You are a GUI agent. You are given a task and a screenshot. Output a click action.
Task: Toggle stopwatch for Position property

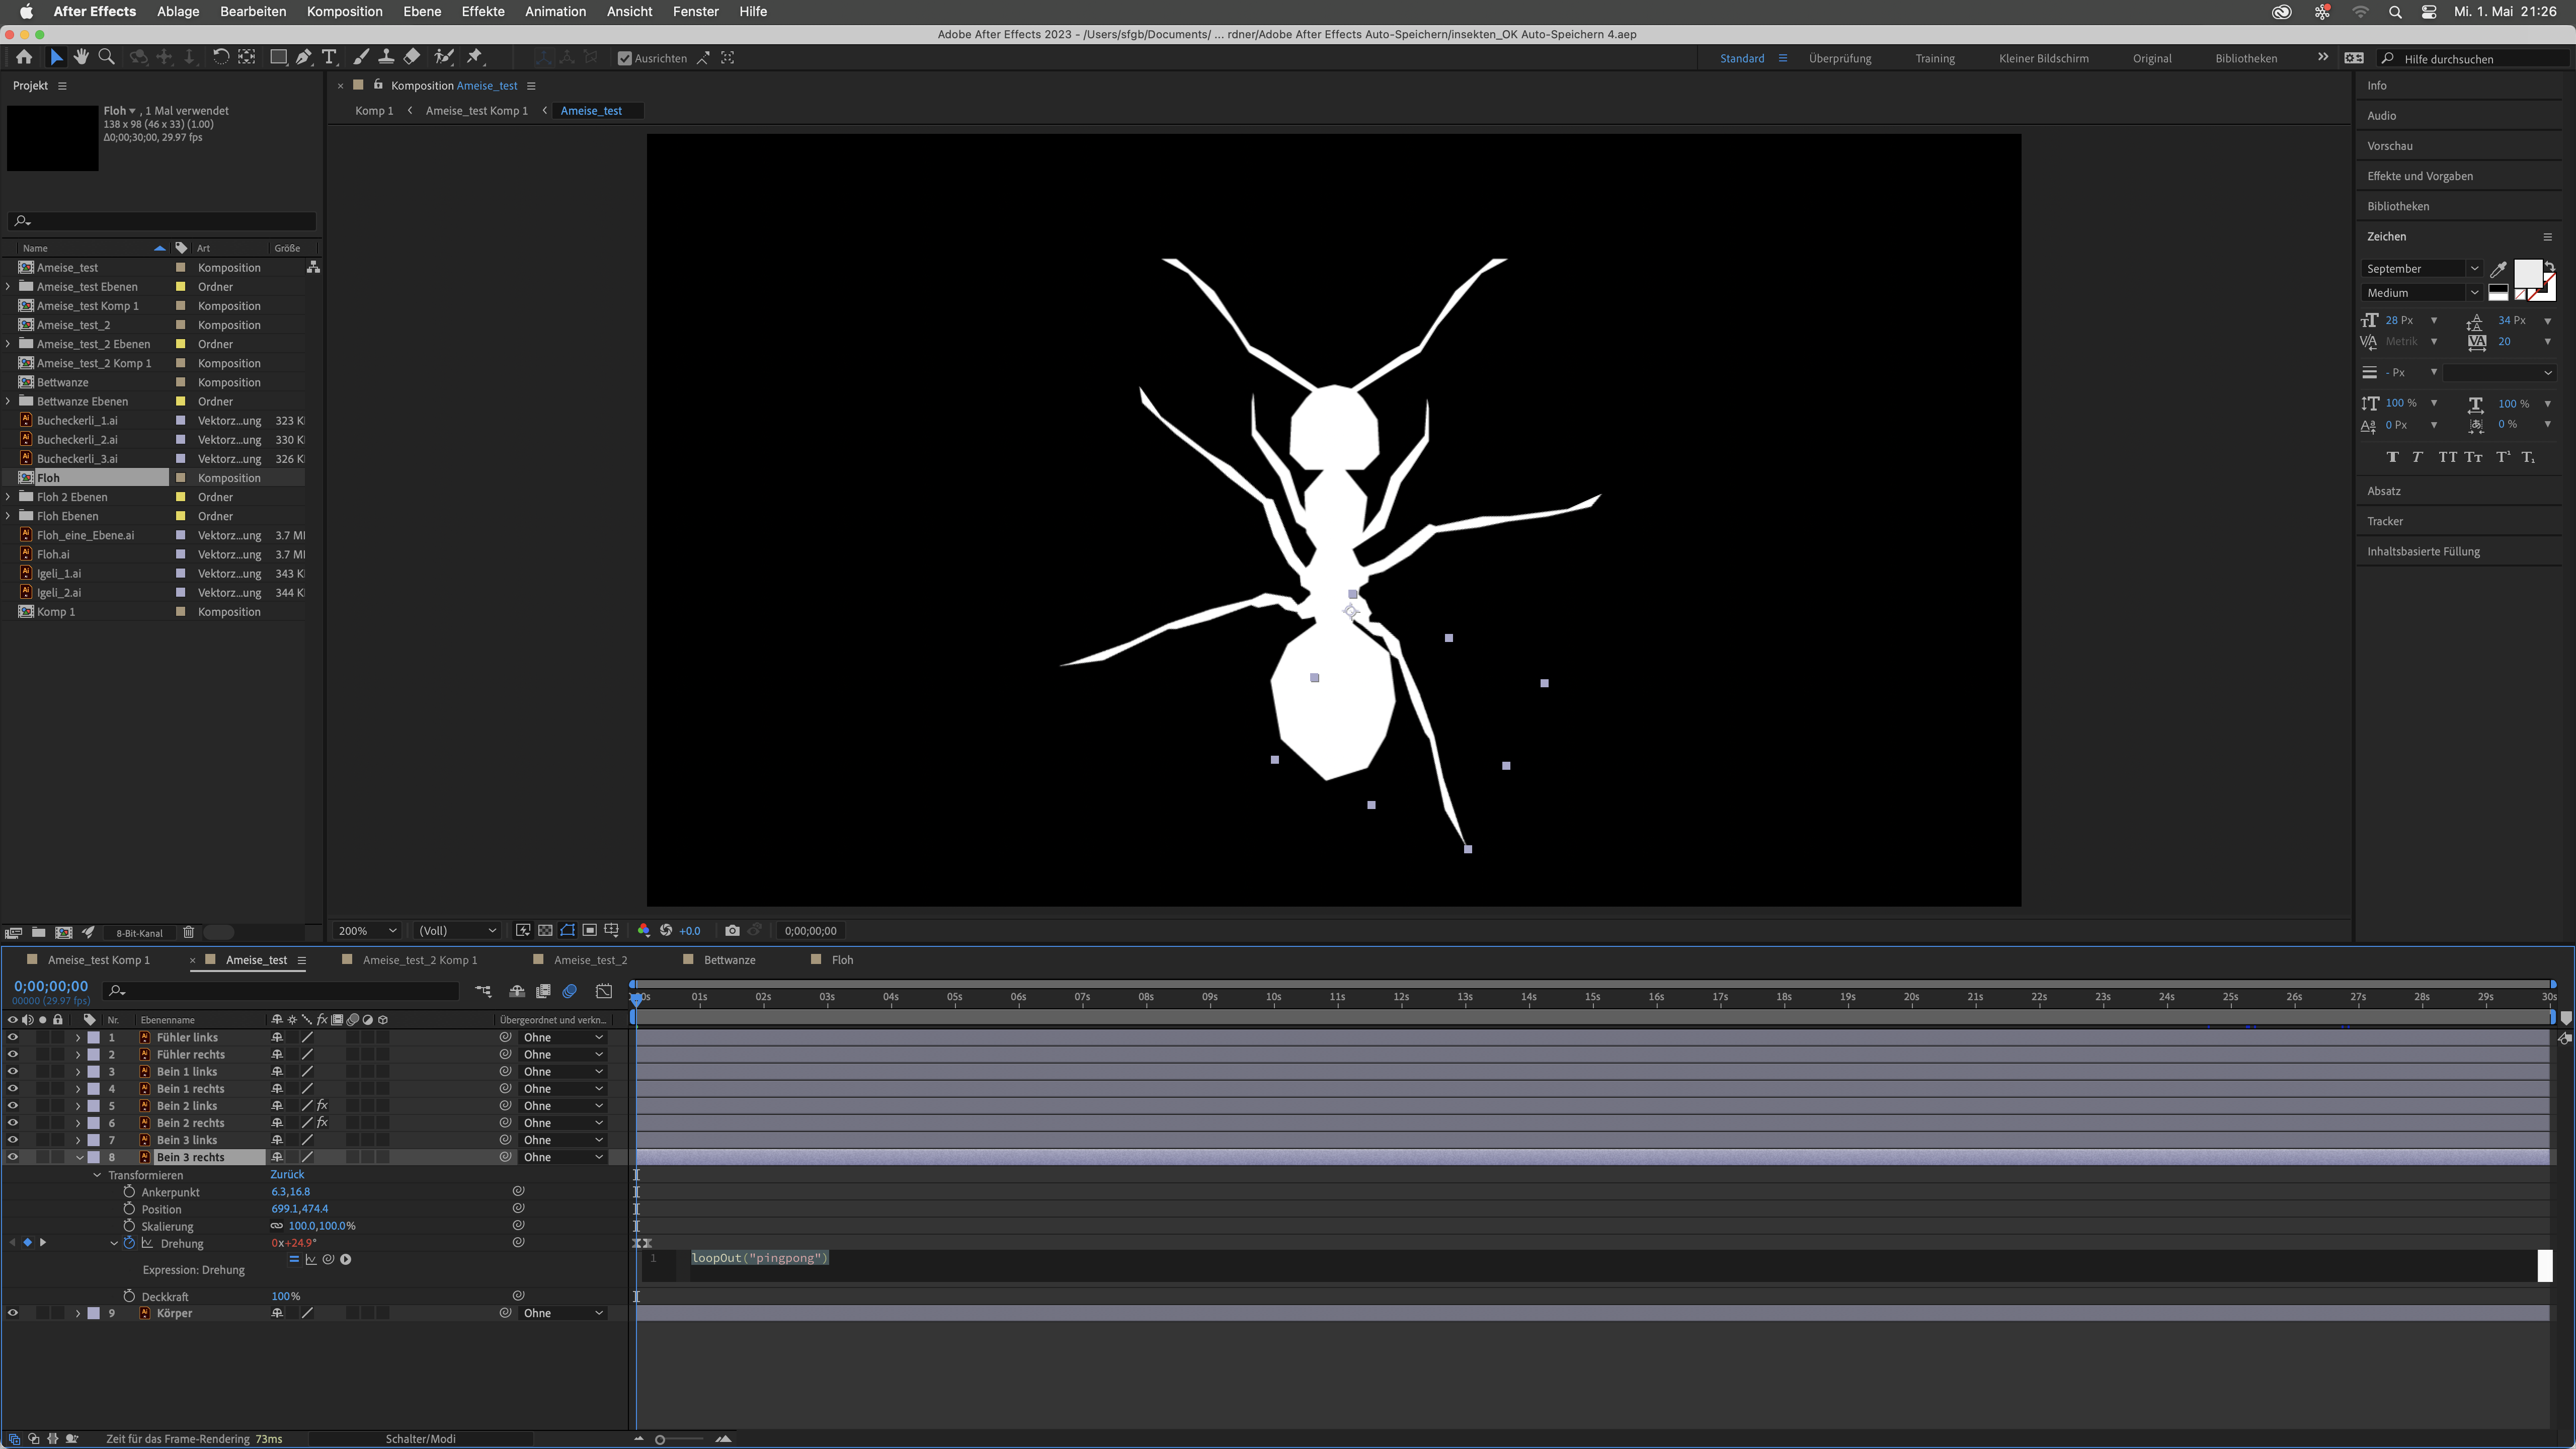click(x=129, y=1208)
